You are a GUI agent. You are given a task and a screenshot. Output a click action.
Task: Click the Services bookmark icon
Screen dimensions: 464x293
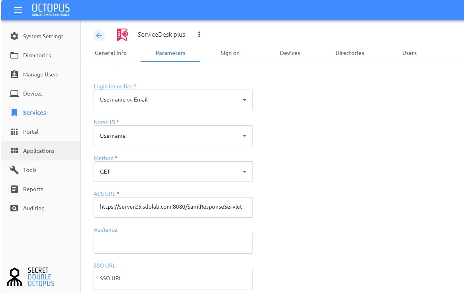14,113
